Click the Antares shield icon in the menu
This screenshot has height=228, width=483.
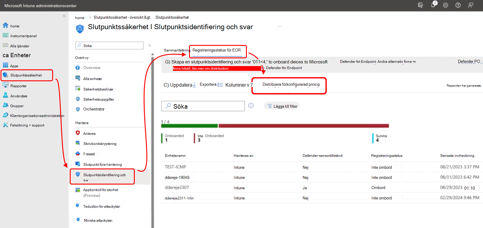point(78,133)
